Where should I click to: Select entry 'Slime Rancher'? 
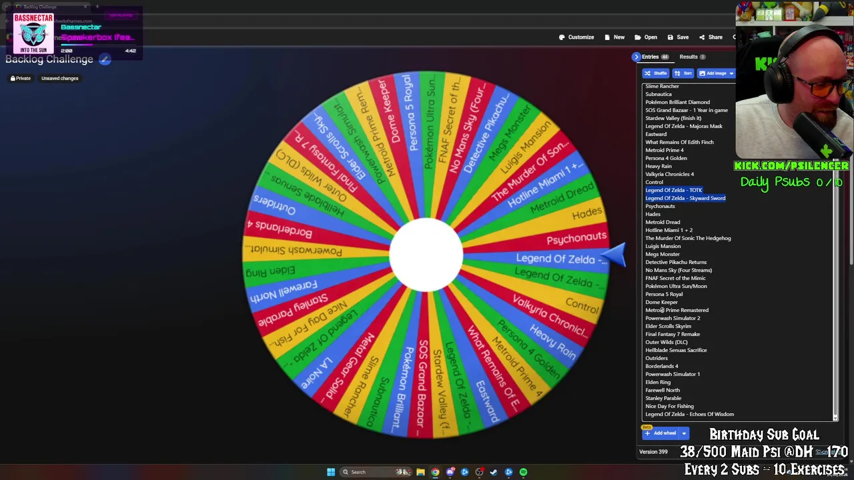pos(662,86)
